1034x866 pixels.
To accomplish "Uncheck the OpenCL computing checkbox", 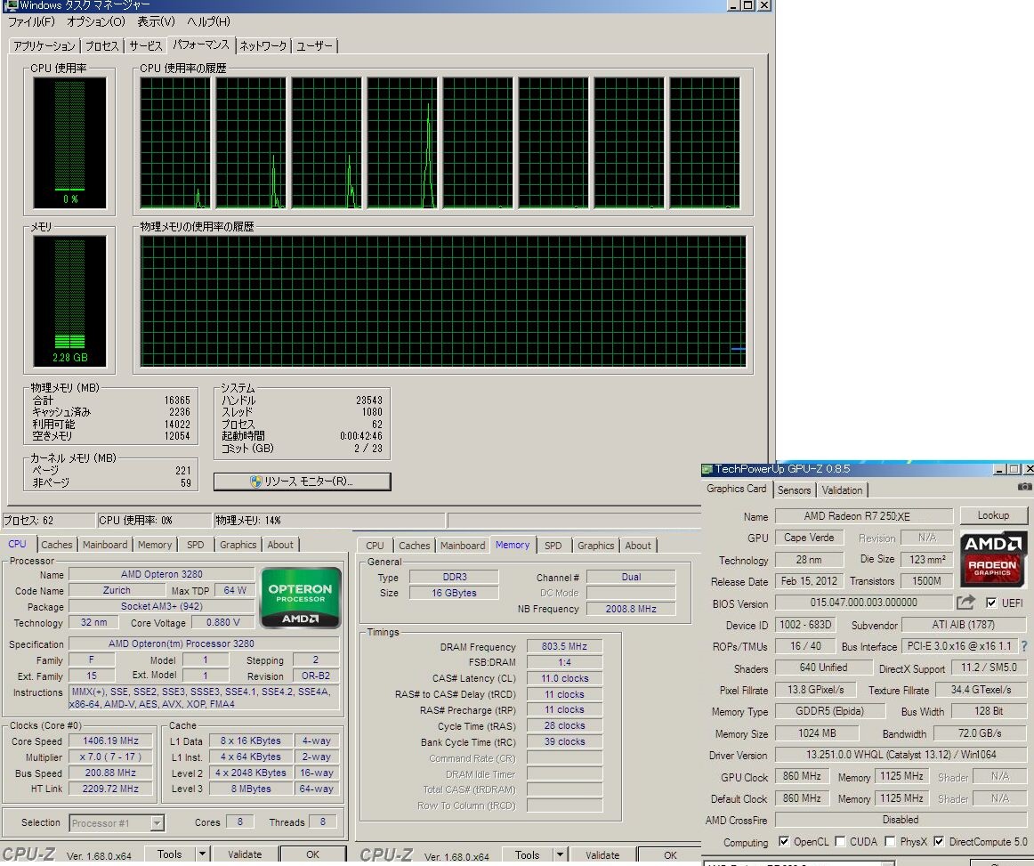I will (784, 841).
